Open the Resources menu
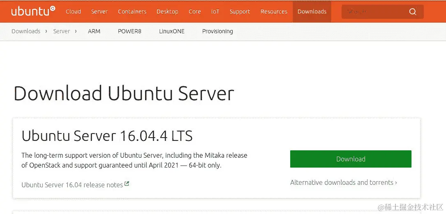 point(274,12)
